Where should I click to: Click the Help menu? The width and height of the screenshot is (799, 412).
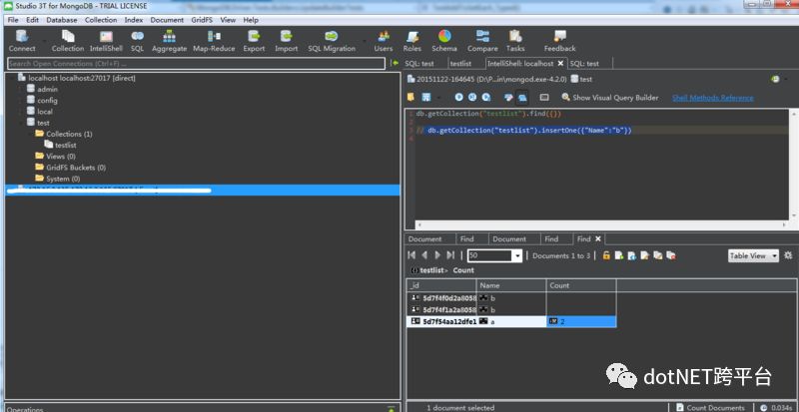point(251,20)
